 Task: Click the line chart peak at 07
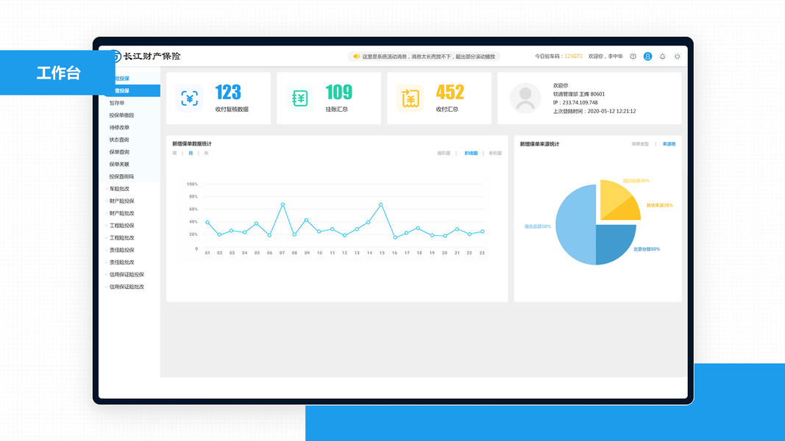point(283,204)
